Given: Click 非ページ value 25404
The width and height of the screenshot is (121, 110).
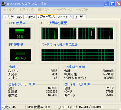Looking at the screenshot, I should pos(110,95).
